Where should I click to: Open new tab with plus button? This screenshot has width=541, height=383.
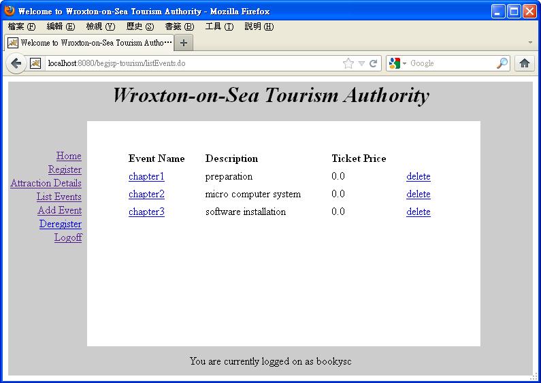point(184,42)
